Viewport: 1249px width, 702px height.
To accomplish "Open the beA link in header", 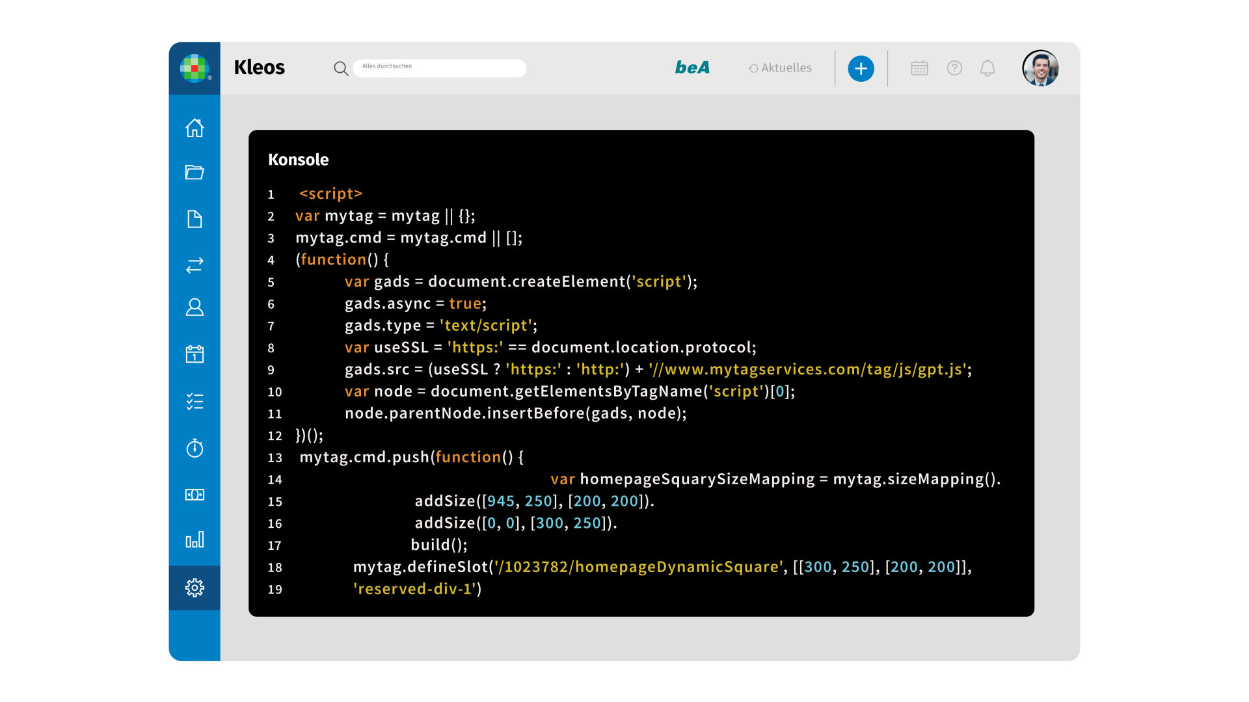I will click(x=692, y=68).
